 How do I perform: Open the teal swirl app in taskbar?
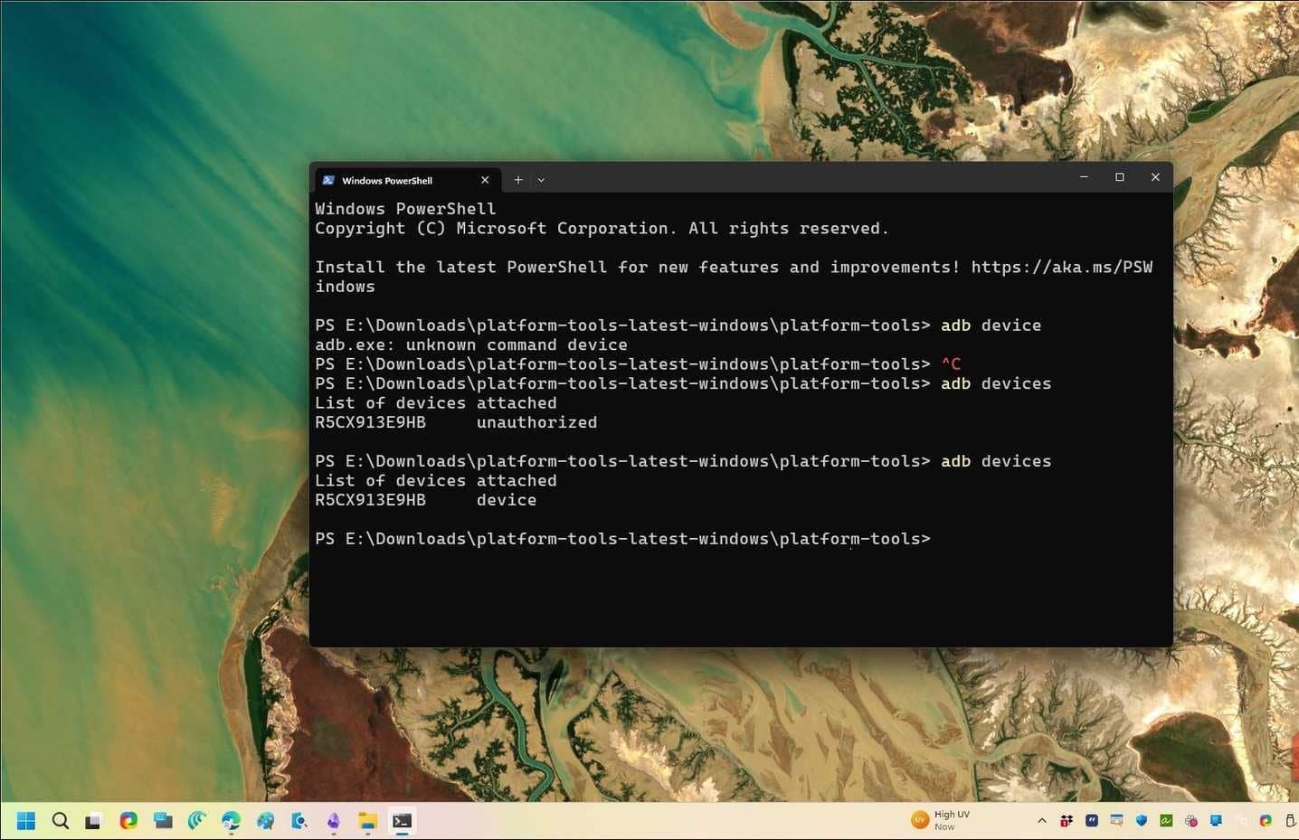pyautogui.click(x=196, y=820)
